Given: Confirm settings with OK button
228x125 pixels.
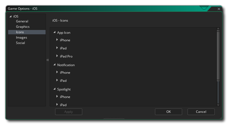Looking at the screenshot, I should tap(169, 112).
